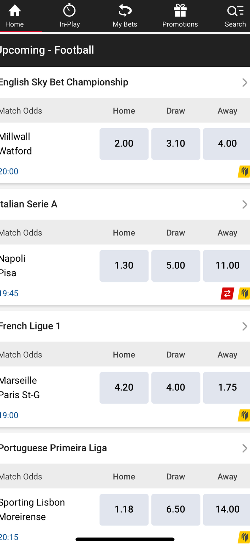Open the Promotions gift icon
This screenshot has height=546, width=250.
[180, 11]
